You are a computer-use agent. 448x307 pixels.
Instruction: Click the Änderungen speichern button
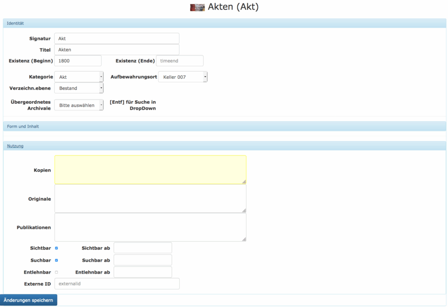[x=28, y=300]
